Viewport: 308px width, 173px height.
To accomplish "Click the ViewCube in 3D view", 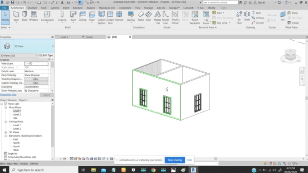I will tap(290, 55).
